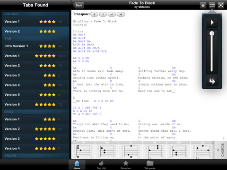
Task: Start autoscroll with the play button
Action: [212, 23]
